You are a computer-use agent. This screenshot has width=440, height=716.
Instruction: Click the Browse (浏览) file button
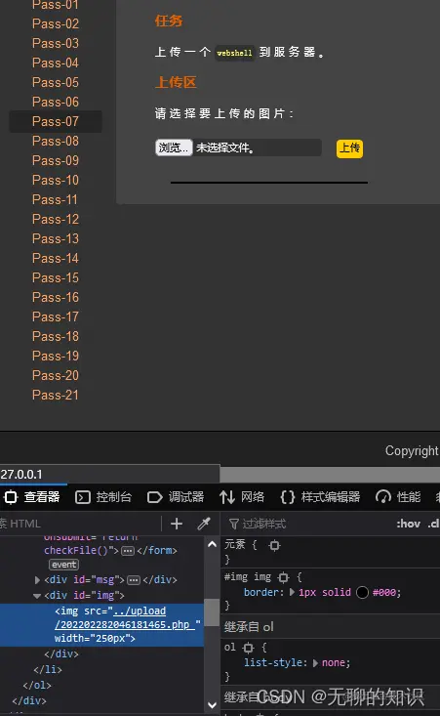tap(174, 147)
